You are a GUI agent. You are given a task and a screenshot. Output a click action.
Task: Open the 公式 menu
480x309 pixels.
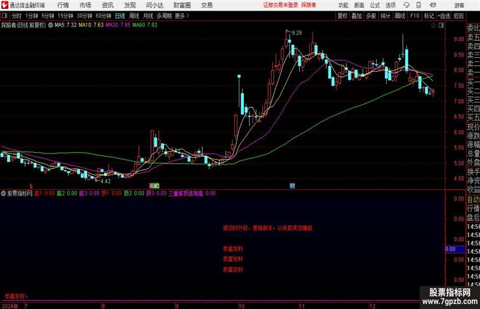click(x=375, y=5)
